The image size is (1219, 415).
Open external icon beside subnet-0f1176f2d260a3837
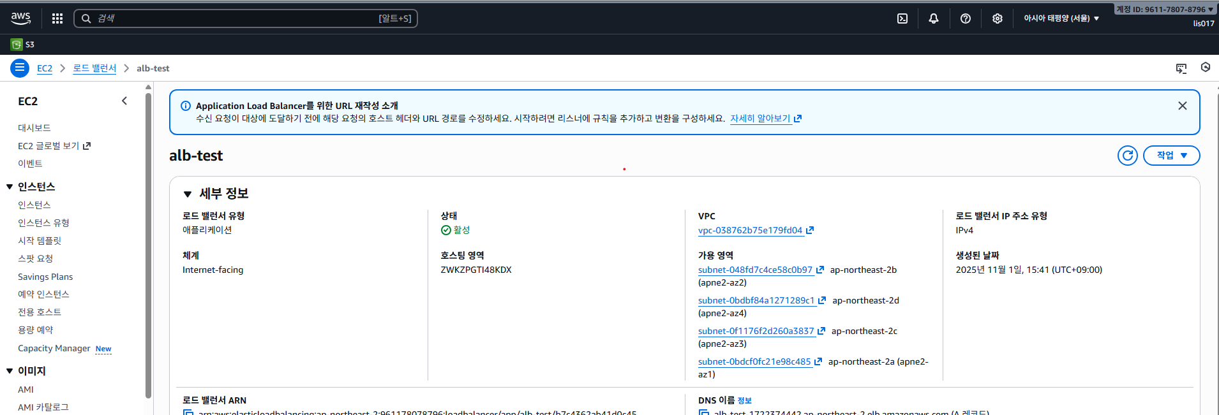point(821,331)
